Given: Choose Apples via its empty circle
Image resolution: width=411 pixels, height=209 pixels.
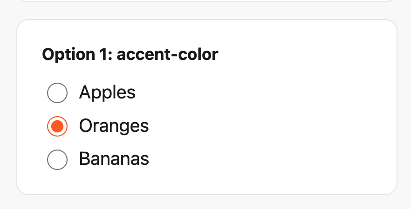Looking at the screenshot, I should pyautogui.click(x=58, y=93).
